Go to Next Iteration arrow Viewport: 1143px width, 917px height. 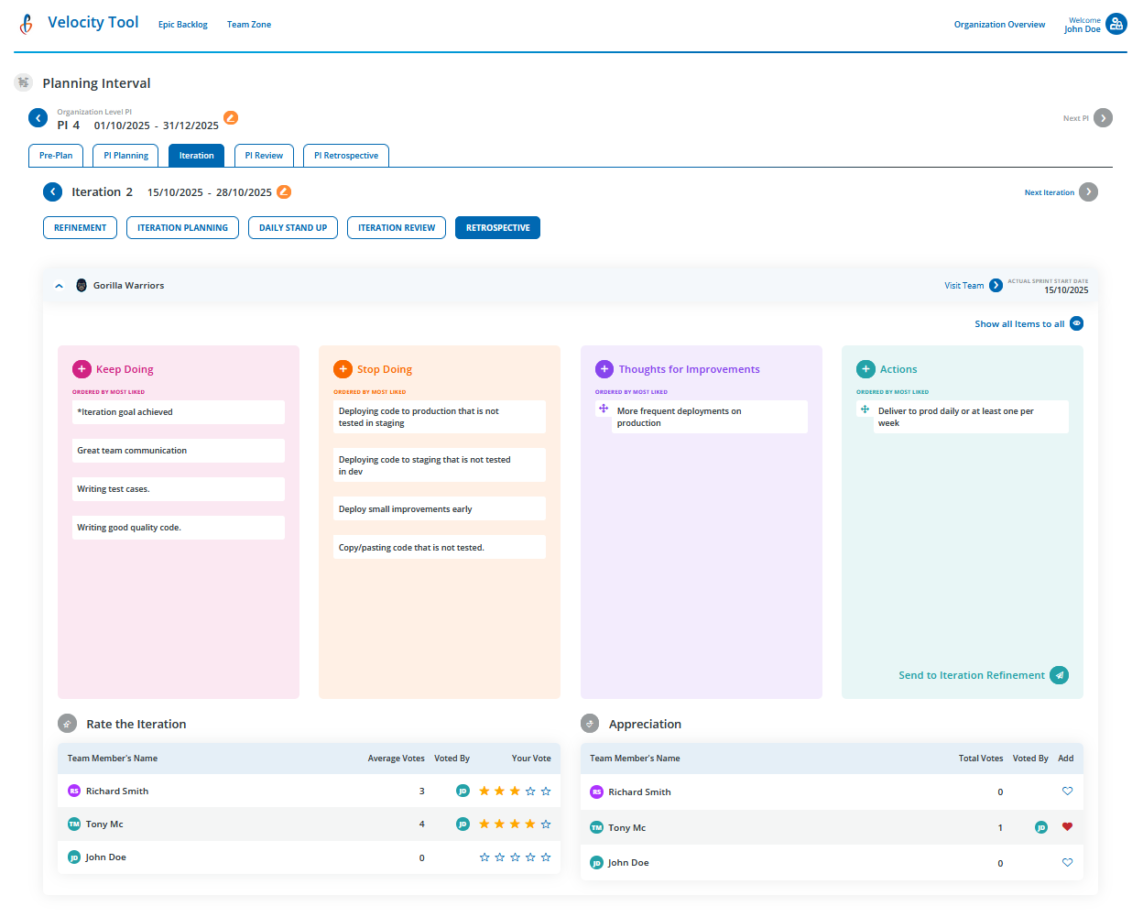tap(1088, 192)
